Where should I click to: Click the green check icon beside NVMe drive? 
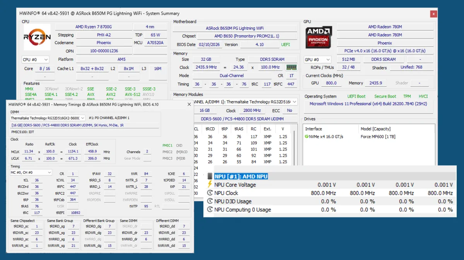tap(307, 137)
